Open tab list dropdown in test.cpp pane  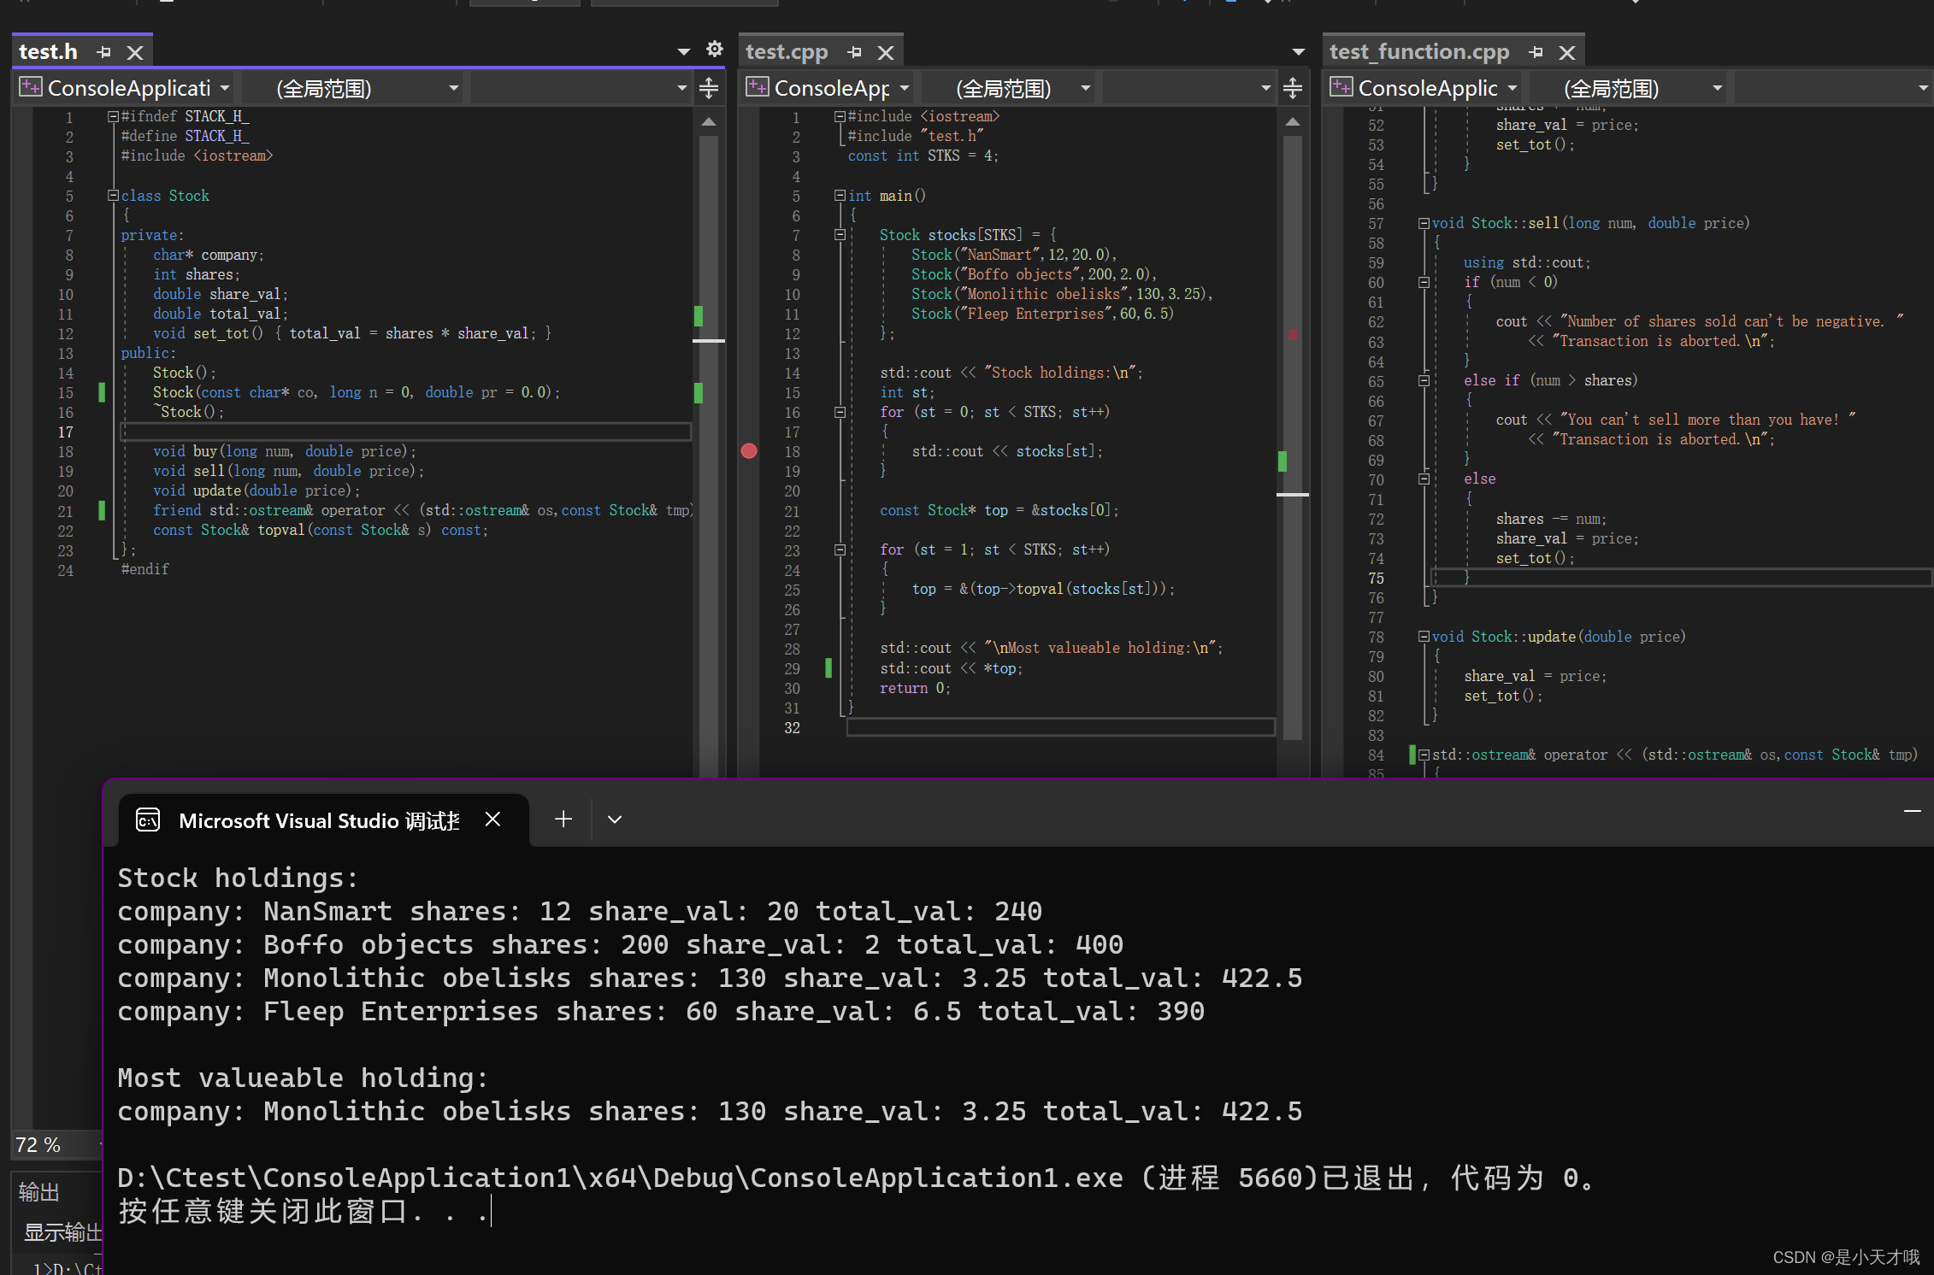(1298, 52)
